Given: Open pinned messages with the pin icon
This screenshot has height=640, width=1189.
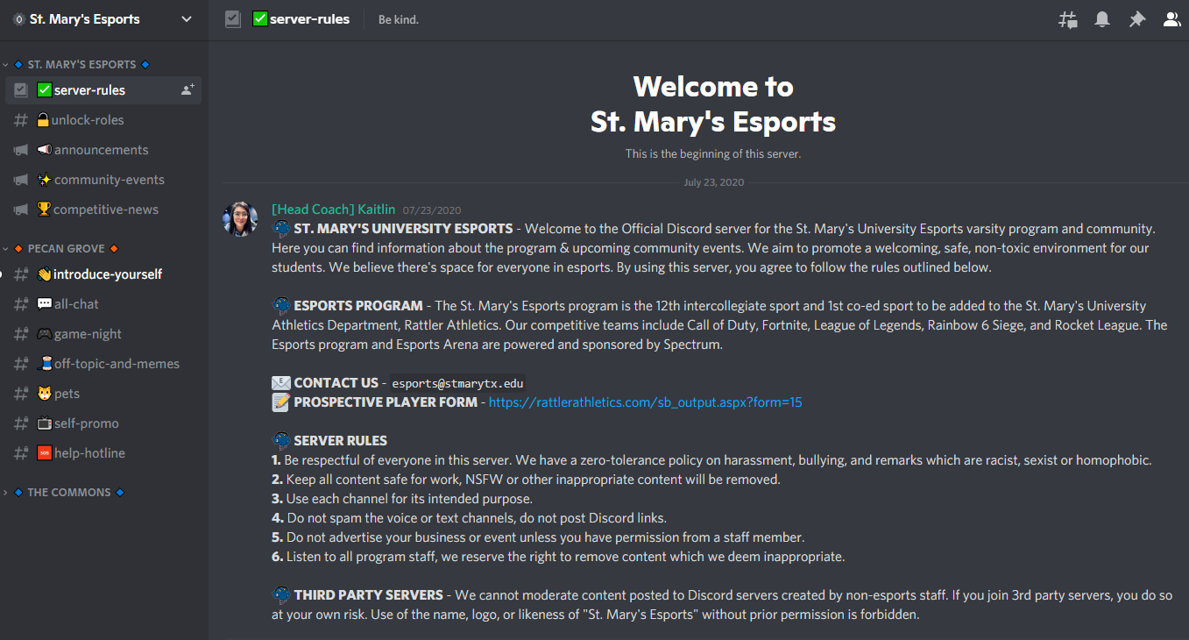Looking at the screenshot, I should point(1137,19).
